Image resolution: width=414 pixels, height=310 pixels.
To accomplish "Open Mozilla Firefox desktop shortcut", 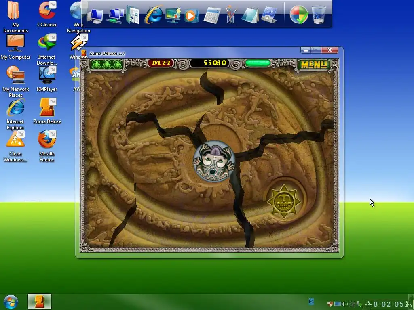I will (x=47, y=146).
